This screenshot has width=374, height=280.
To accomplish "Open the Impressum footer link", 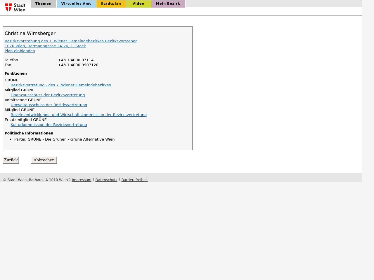I will [82, 180].
